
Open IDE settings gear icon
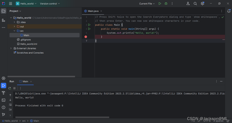tap(202, 4)
